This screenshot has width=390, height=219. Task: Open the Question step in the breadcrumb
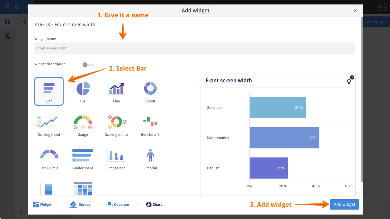(118, 204)
